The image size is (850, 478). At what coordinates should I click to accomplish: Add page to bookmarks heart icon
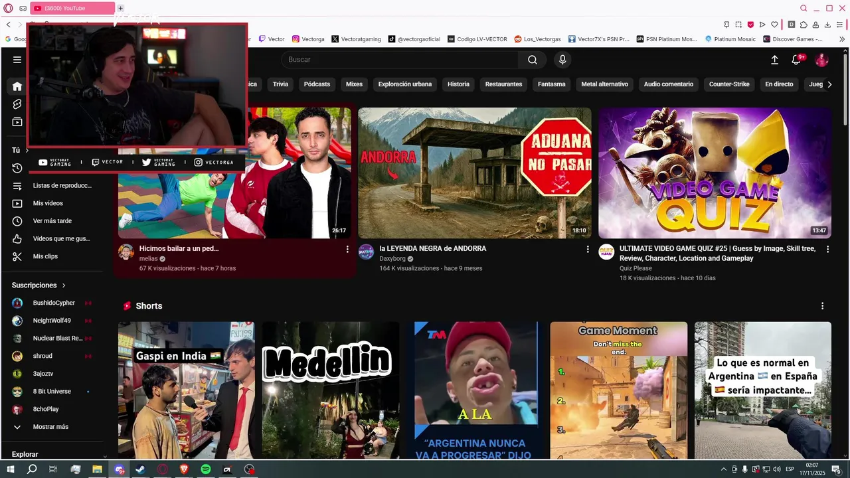pyautogui.click(x=774, y=25)
